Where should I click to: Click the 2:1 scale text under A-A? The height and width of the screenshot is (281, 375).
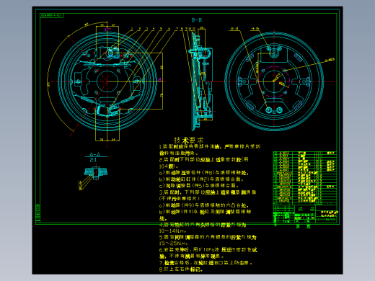pyautogui.click(x=93, y=160)
